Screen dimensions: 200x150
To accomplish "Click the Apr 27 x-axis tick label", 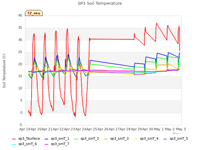I will pyautogui.click(x=114, y=129).
